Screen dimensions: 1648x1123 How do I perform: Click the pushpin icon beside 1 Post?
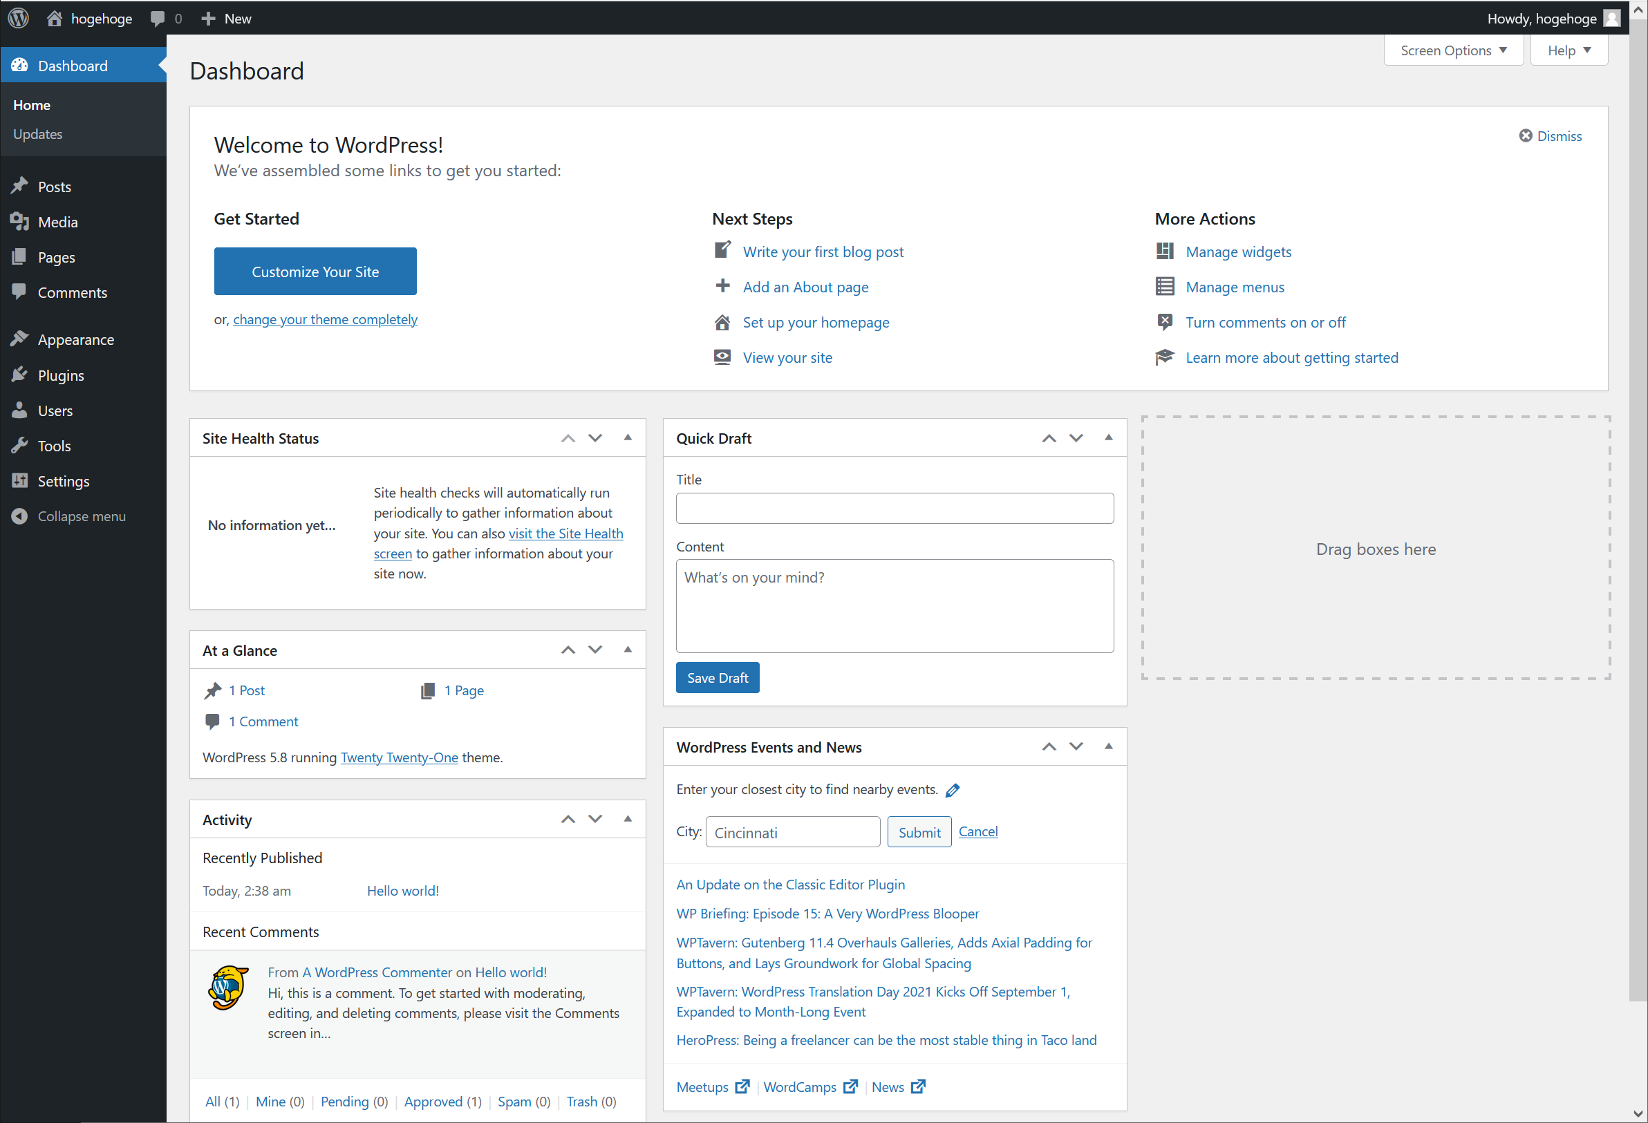pos(213,690)
